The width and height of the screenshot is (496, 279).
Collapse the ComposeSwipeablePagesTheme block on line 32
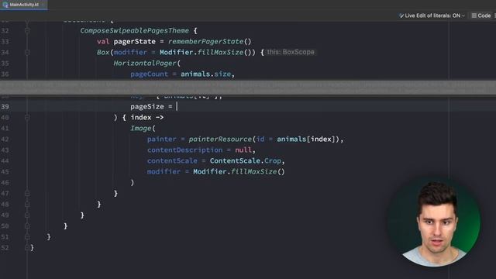click(x=27, y=31)
